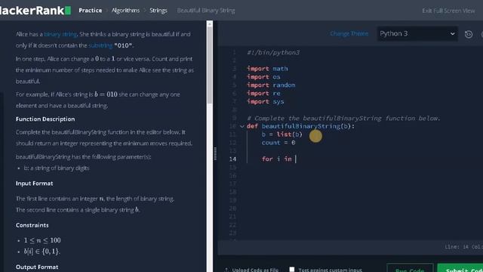
Task: Click the 'import re' line
Action: 263,94
